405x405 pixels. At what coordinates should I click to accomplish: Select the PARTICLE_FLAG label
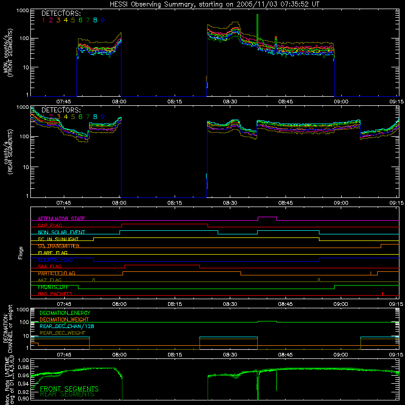[57, 273]
